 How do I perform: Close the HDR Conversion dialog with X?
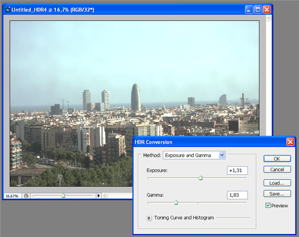tap(290, 142)
